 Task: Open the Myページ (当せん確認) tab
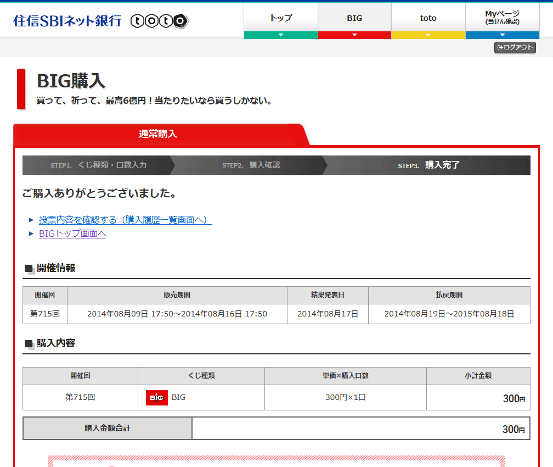(502, 18)
